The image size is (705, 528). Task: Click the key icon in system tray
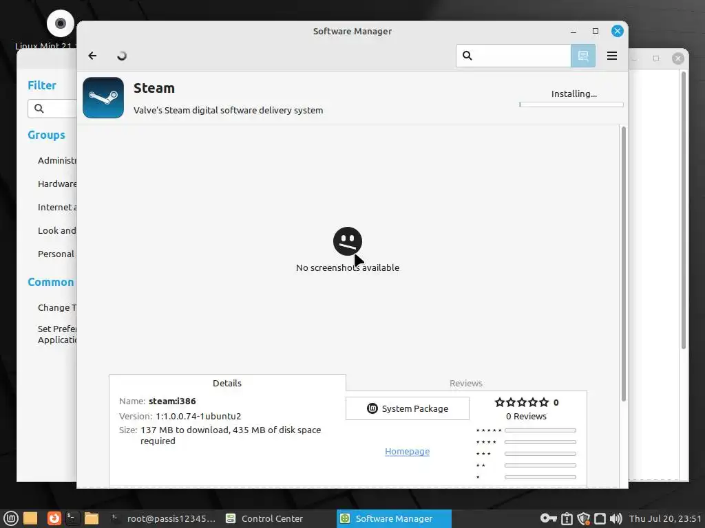549,518
